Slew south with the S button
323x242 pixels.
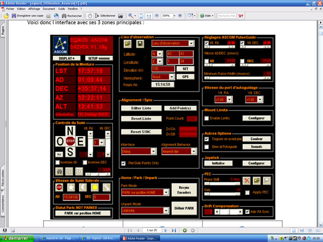pos(70,152)
